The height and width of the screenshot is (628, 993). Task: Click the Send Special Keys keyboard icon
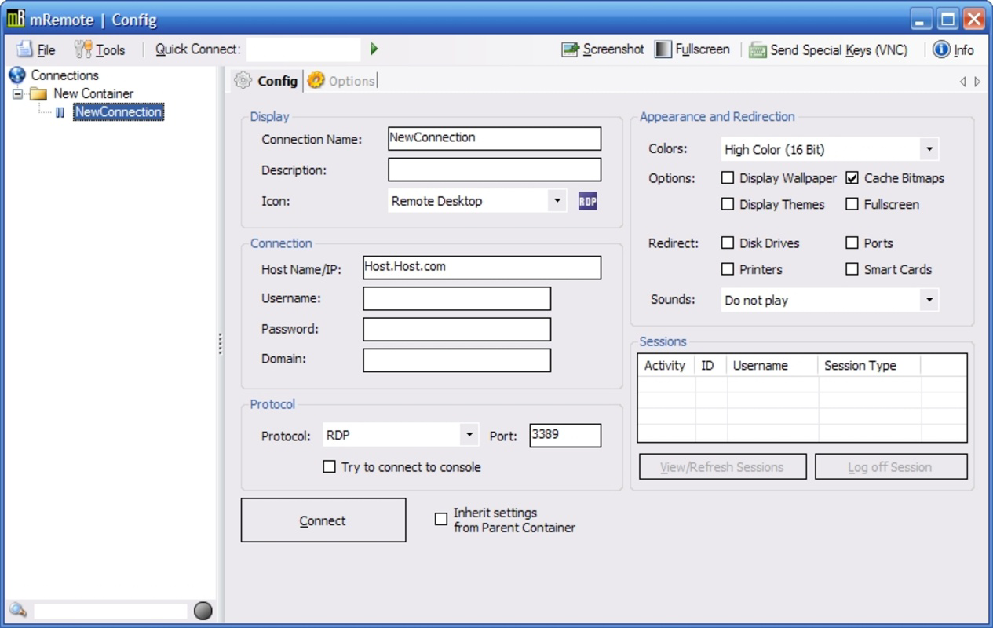(758, 50)
